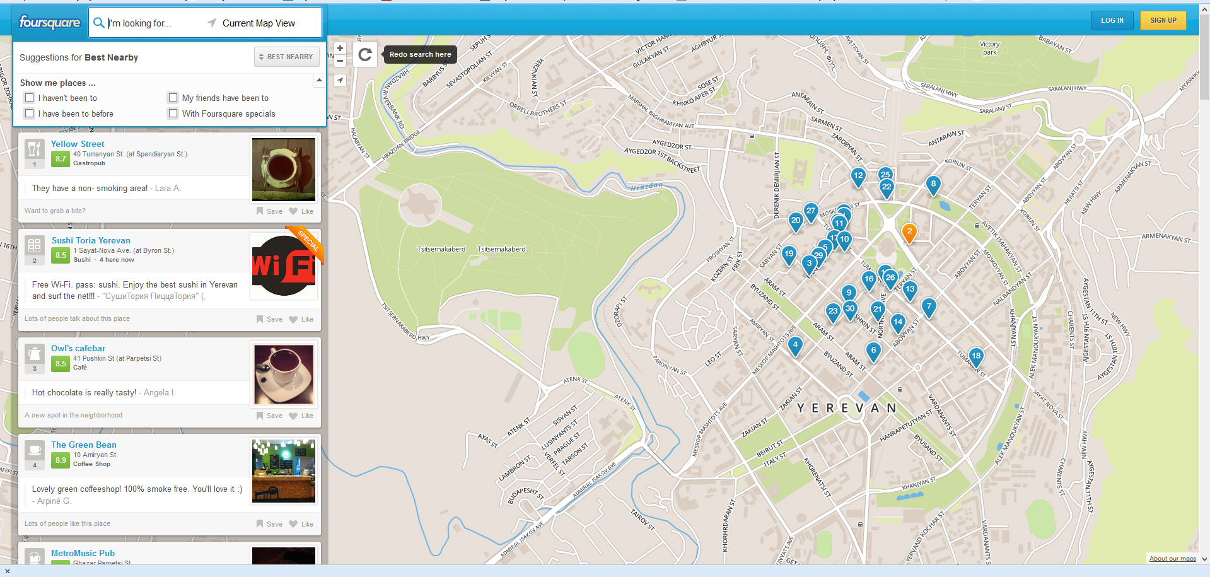Select map pin number 22
The image size is (1210, 577).
pos(887,188)
